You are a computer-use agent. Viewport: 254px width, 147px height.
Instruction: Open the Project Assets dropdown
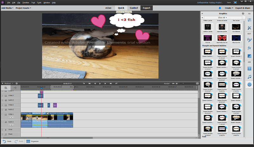pos(23,8)
